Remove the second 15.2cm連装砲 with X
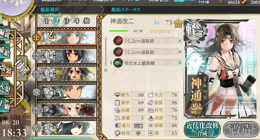 [180, 52]
